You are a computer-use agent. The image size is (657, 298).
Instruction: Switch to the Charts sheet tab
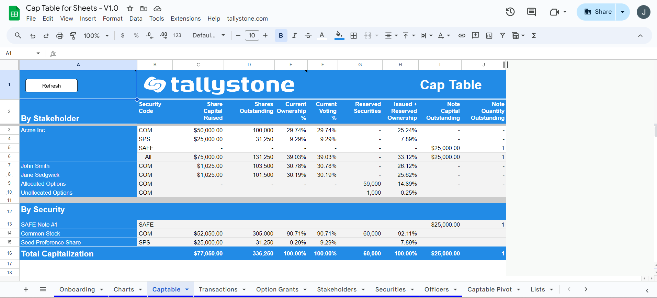tap(124, 289)
